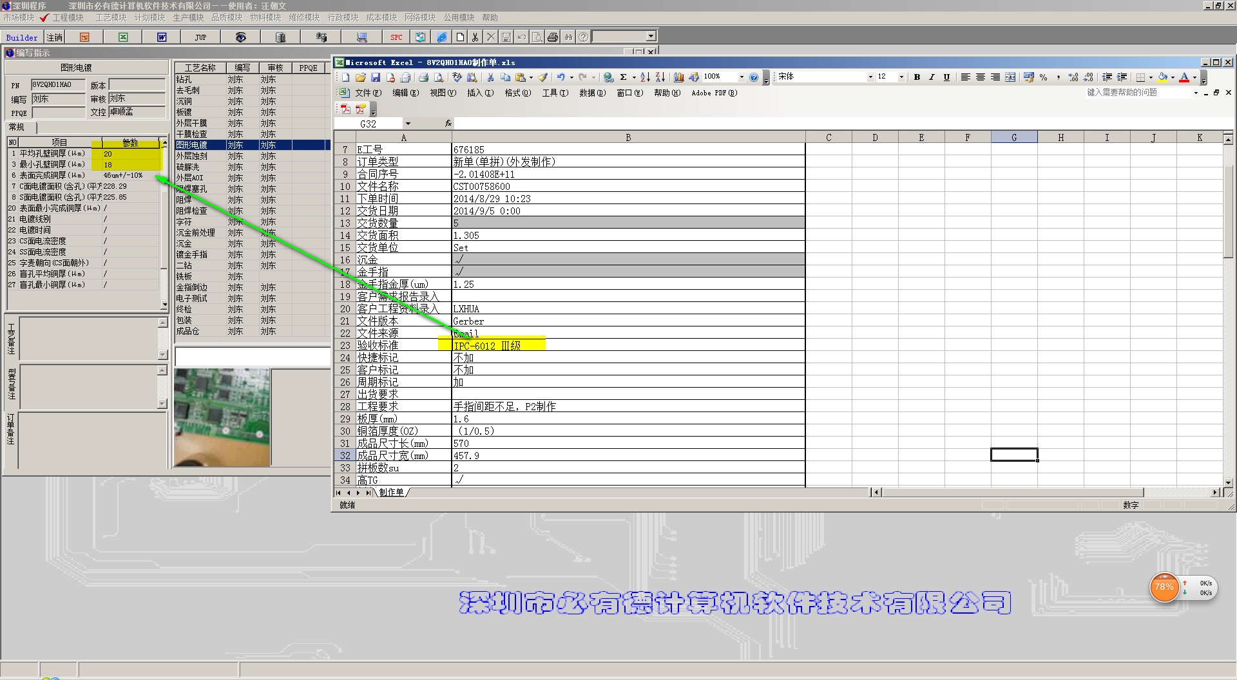Viewport: 1237px width, 680px height.
Task: Click the Convert to Adobe PDF icon
Action: point(345,109)
